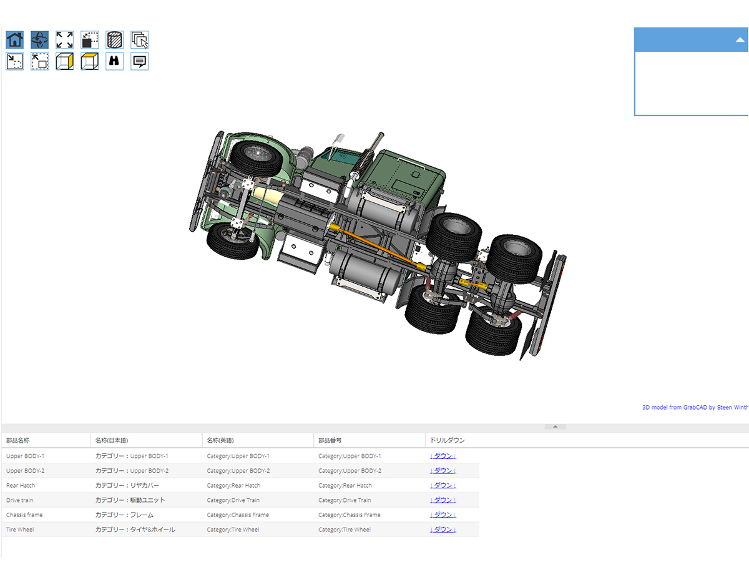Open the comment annotation icon
The width and height of the screenshot is (749, 562).
pyautogui.click(x=140, y=61)
